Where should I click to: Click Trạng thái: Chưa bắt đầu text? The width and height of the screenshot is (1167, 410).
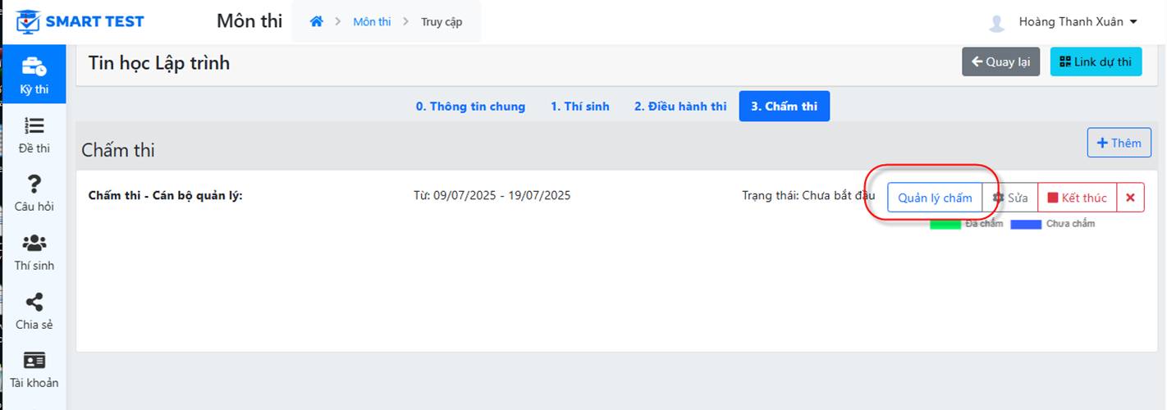point(808,195)
